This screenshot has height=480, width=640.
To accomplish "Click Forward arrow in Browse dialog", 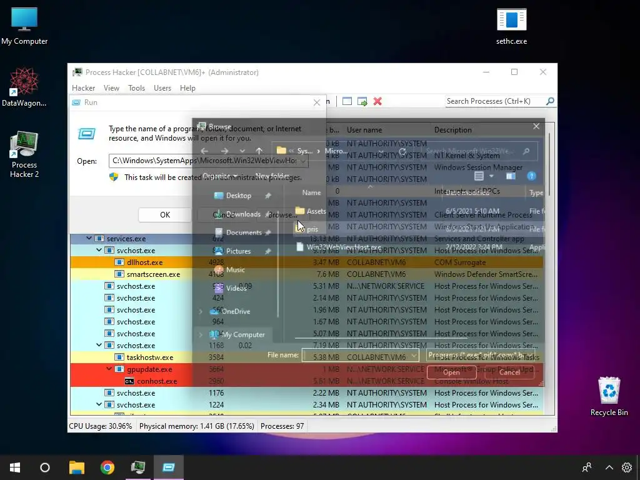I will click(x=224, y=151).
